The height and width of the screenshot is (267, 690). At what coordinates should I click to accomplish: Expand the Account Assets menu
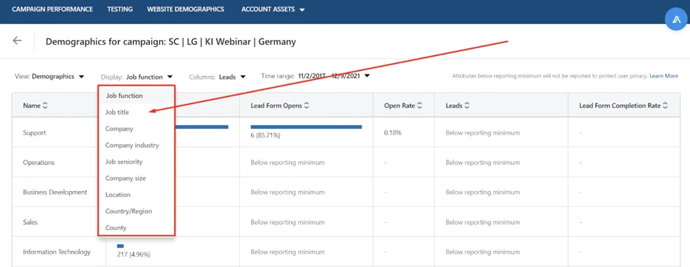273,9
